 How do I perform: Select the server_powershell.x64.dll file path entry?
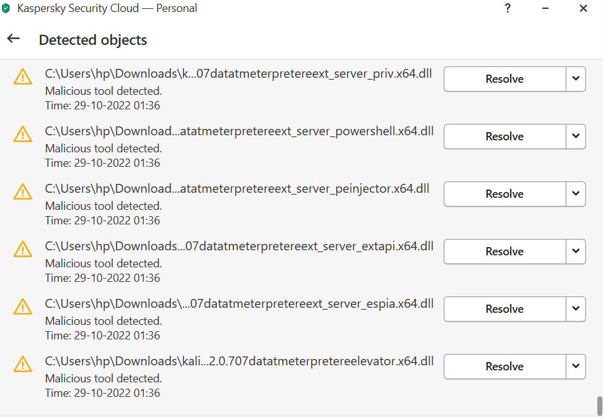(239, 131)
